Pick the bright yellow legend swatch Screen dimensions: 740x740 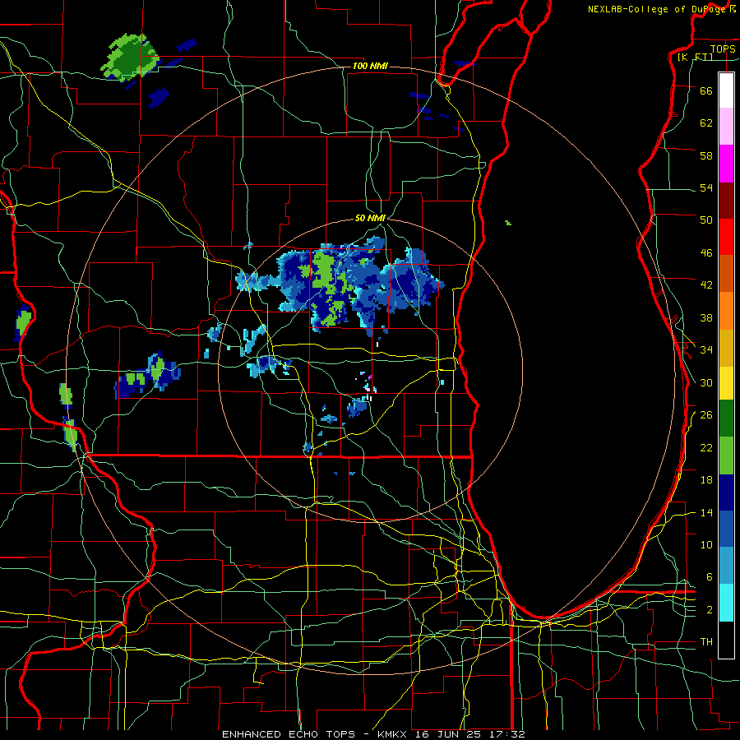[x=726, y=382]
